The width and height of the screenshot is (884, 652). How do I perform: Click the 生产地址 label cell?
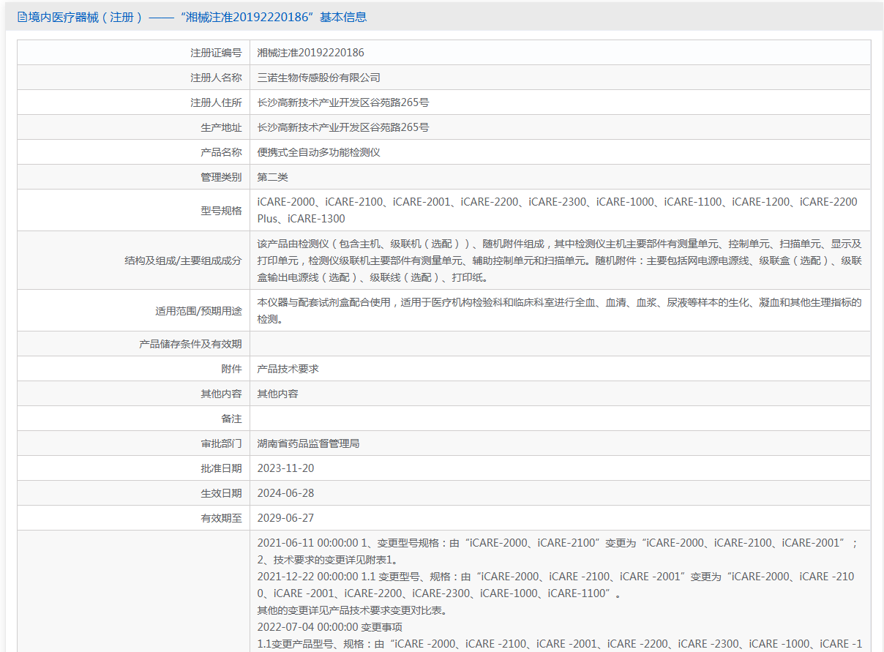click(133, 127)
